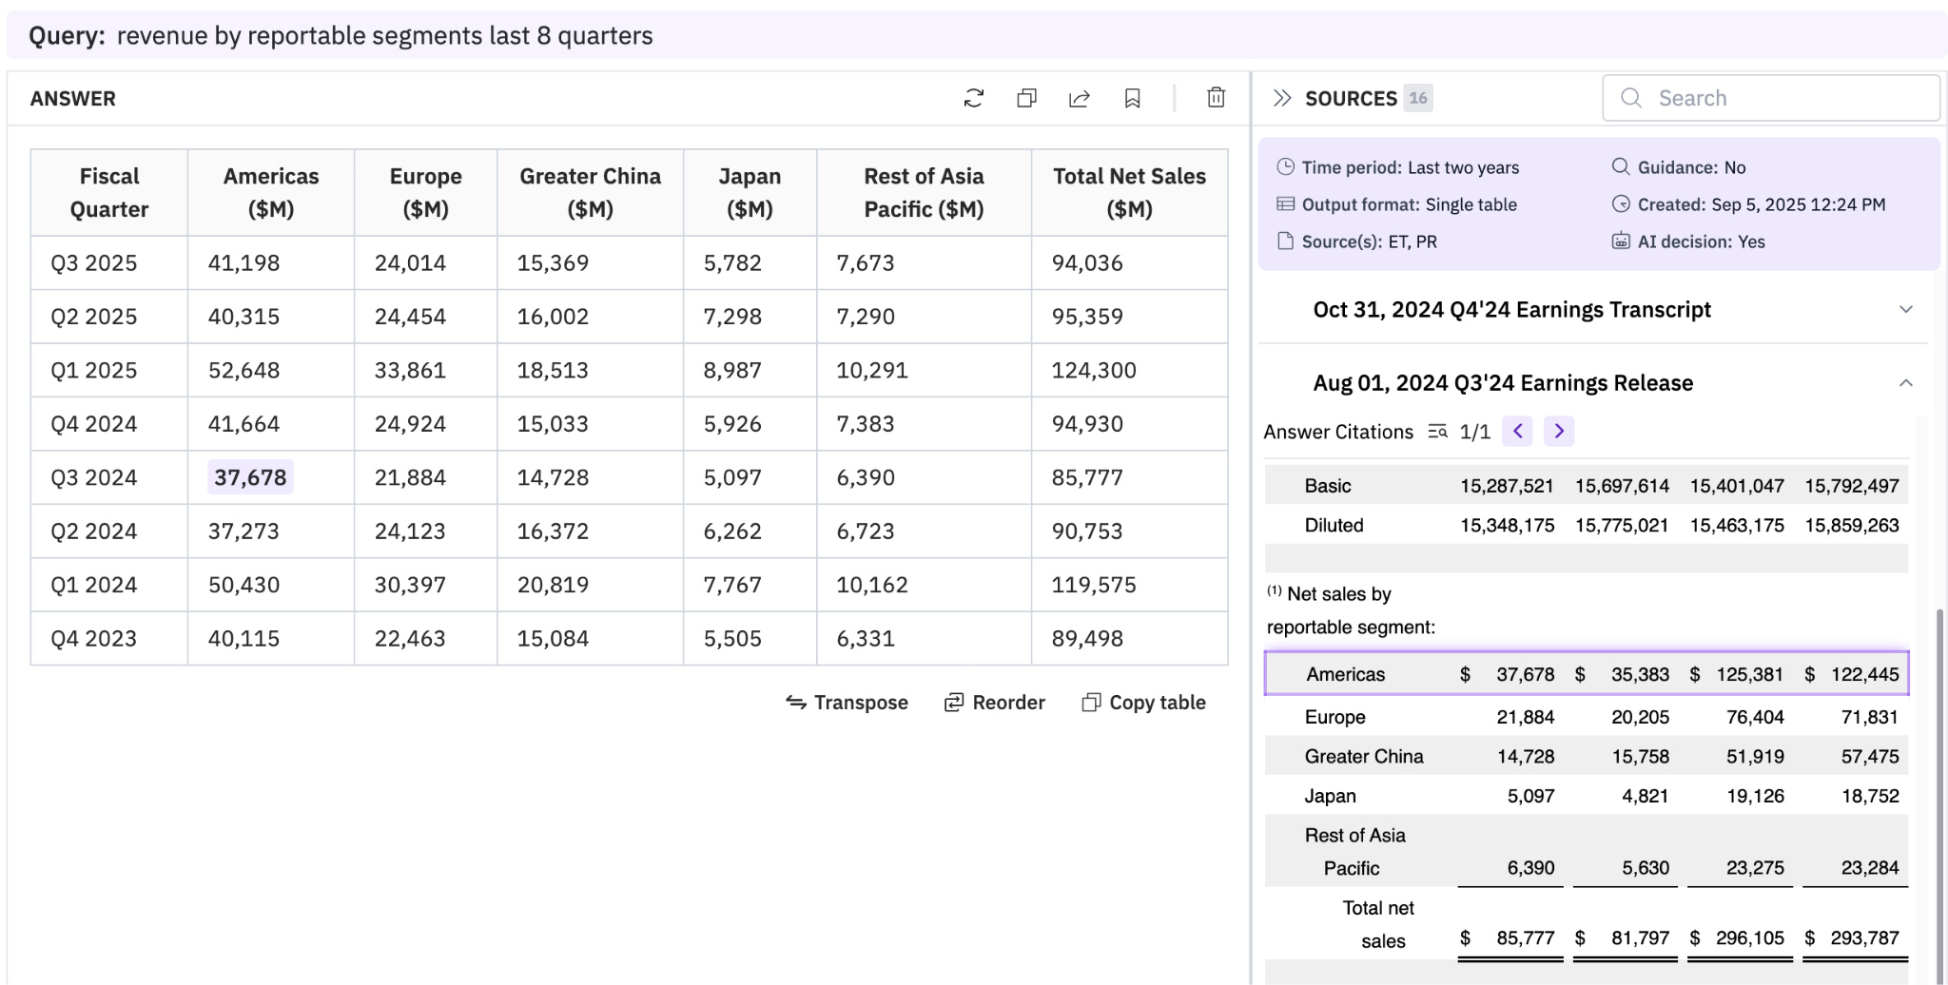This screenshot has width=1948, height=985.
Task: Collapse Aug 01, 2024 Q3'24 Earnings Release
Action: (x=1905, y=383)
